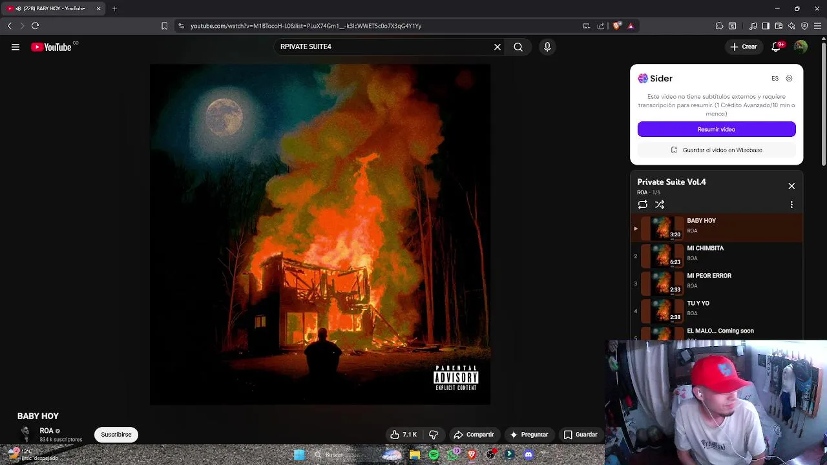Dislike the video
Screen dimensions: 827x465
(434, 435)
